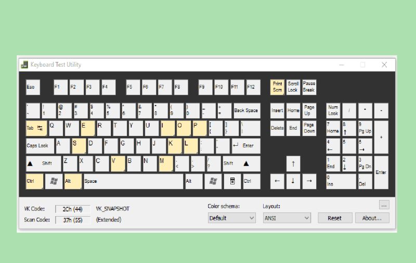Minimize the Keyboard Test Utility window

[342, 65]
